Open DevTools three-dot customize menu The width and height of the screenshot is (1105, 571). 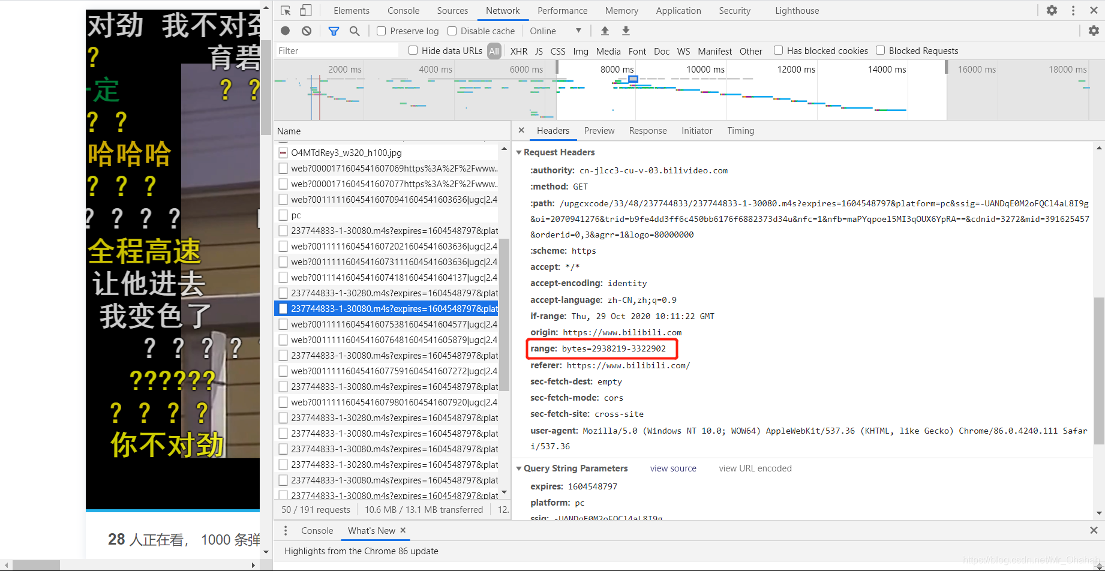pos(1073,10)
